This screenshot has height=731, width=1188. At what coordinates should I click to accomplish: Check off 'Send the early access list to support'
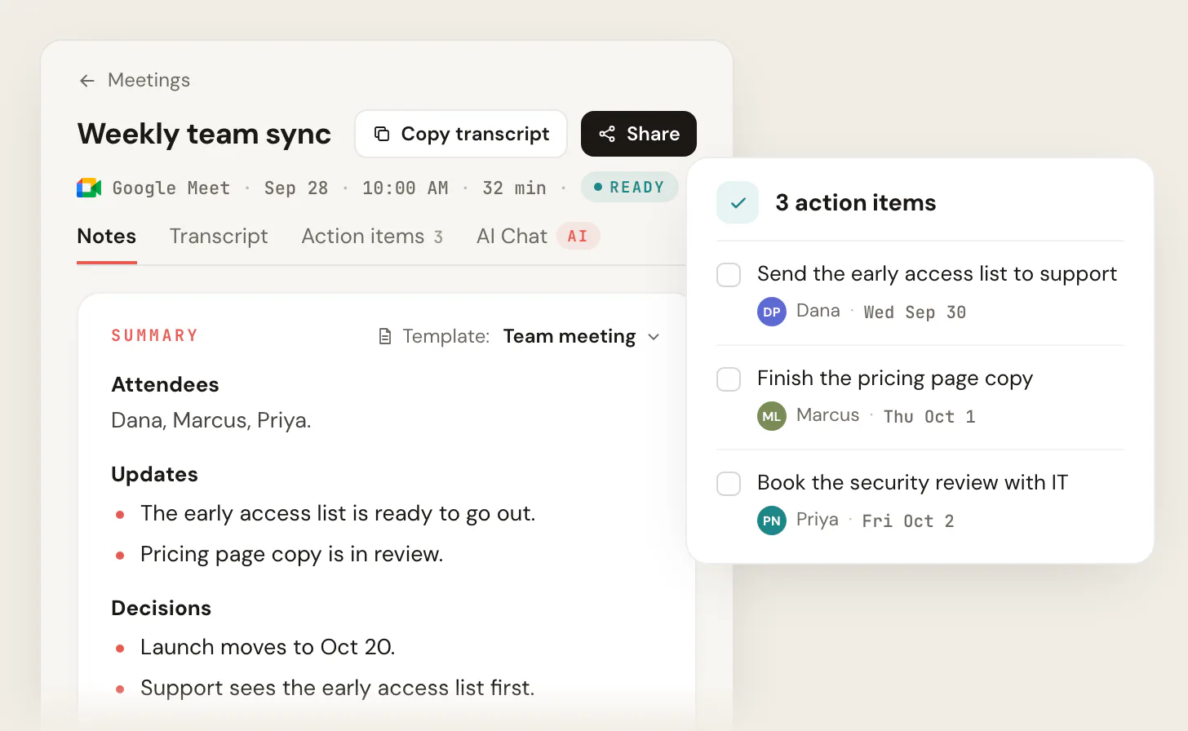tap(729, 275)
